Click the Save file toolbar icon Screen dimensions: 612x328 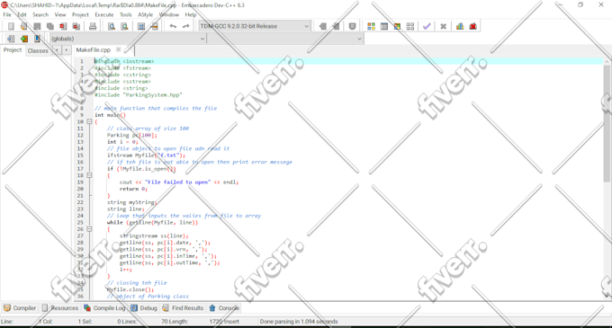pos(37,26)
